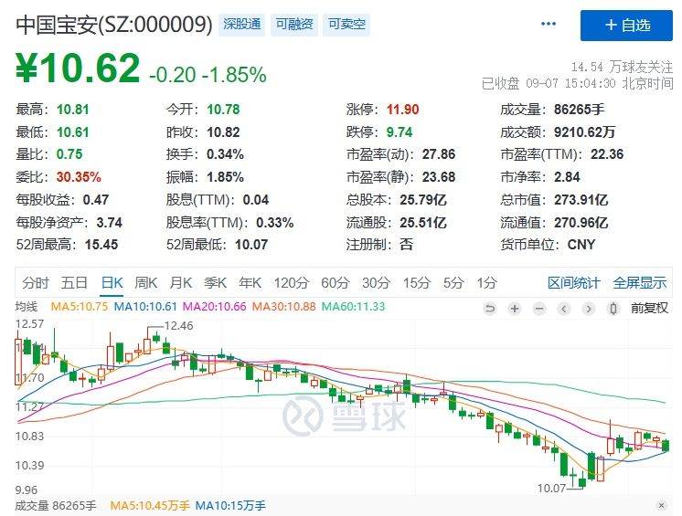Screen dimensions: 682x516
Task: Select the 日K chart tab
Action: click(x=112, y=283)
